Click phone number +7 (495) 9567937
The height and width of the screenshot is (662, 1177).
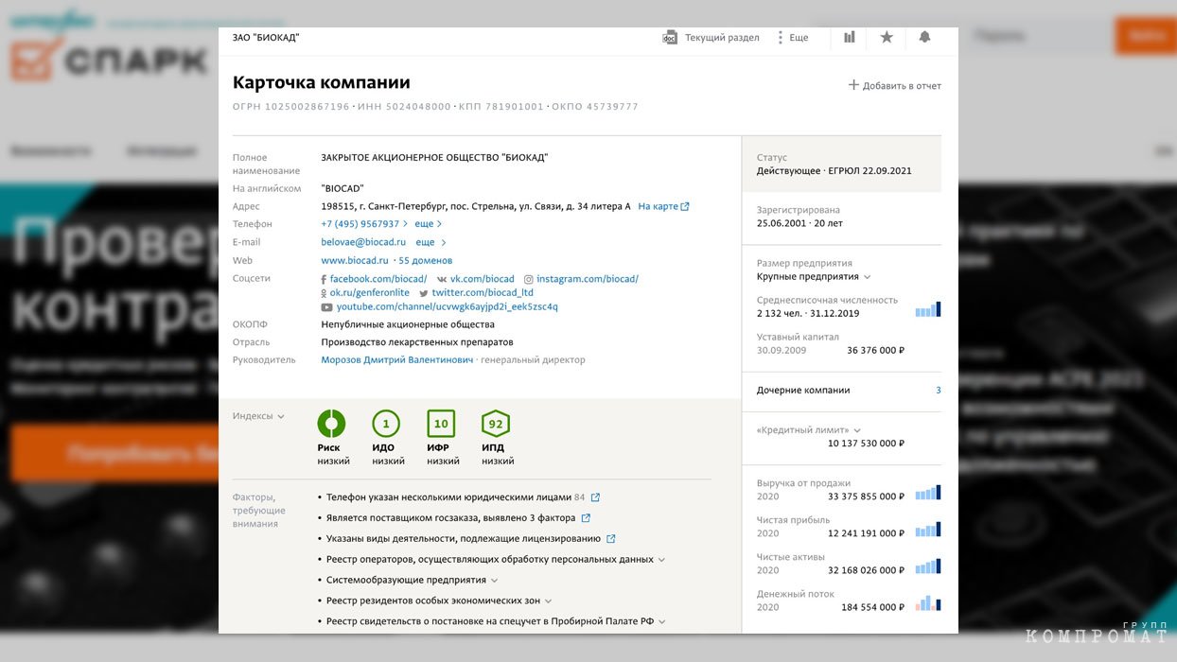point(360,224)
